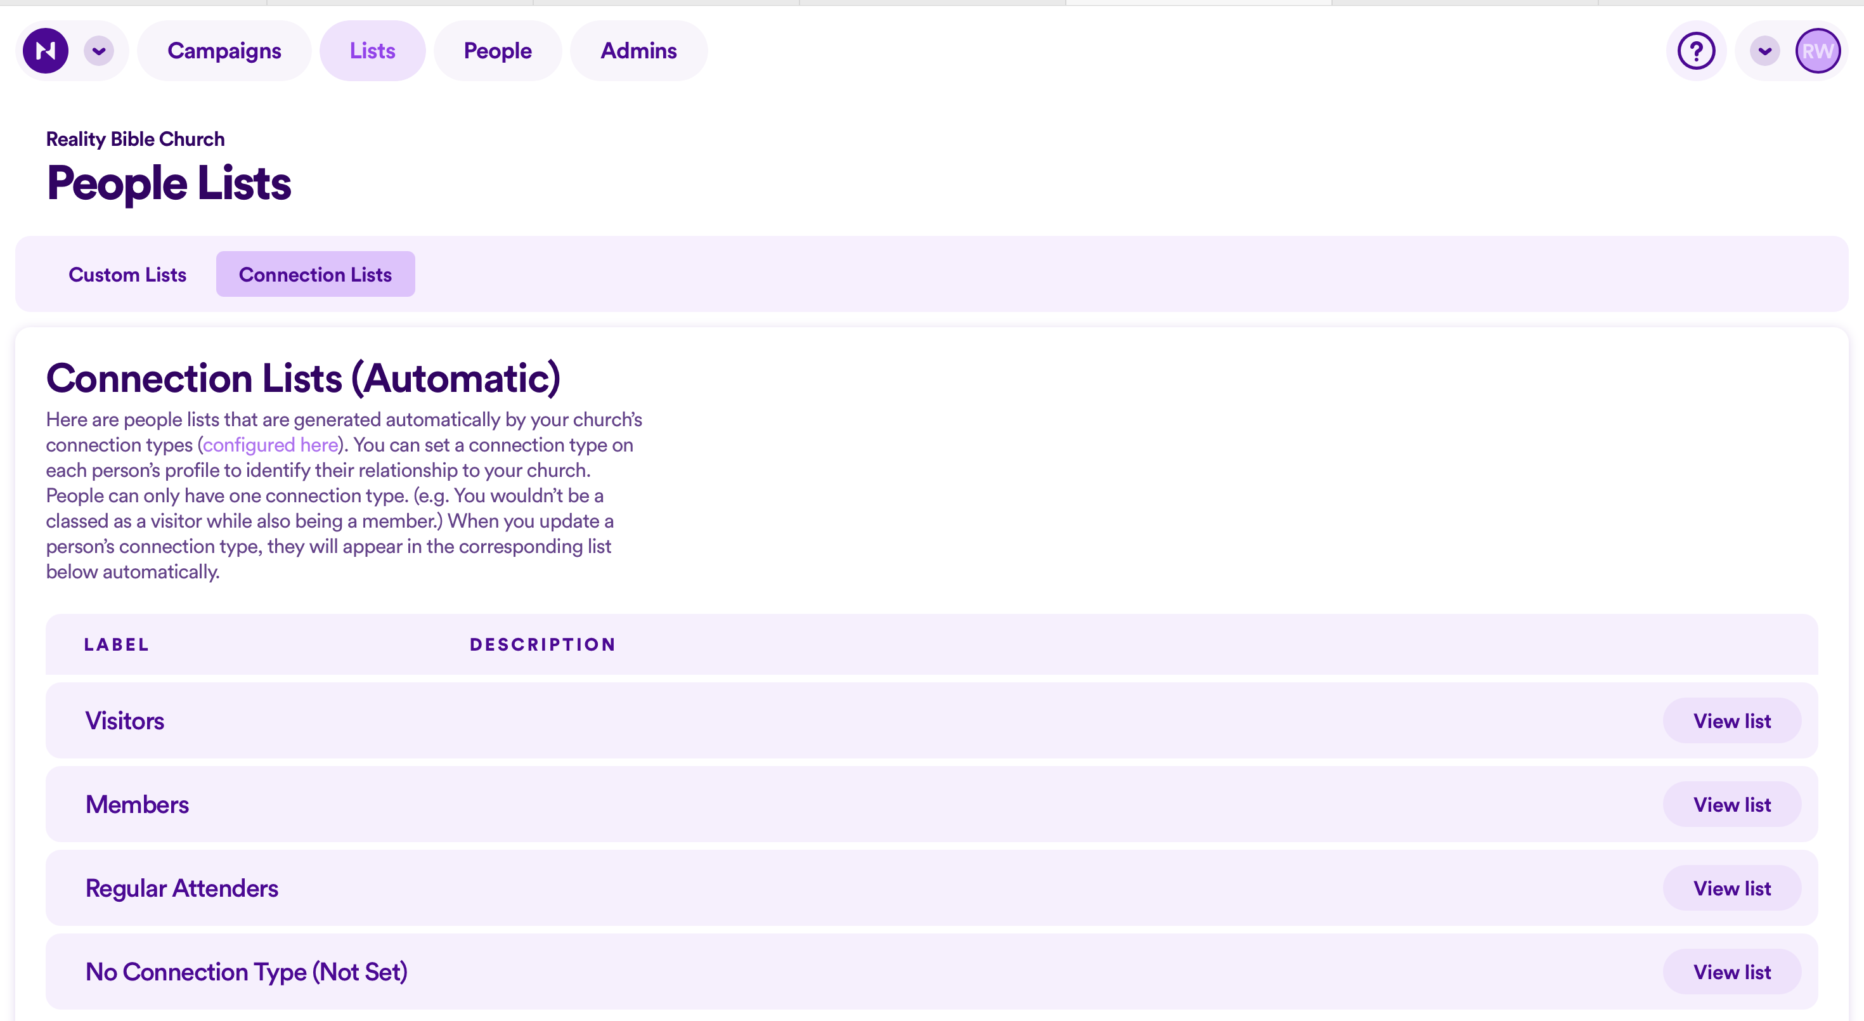View list for No Connection Type
The image size is (1864, 1021).
[1732, 972]
